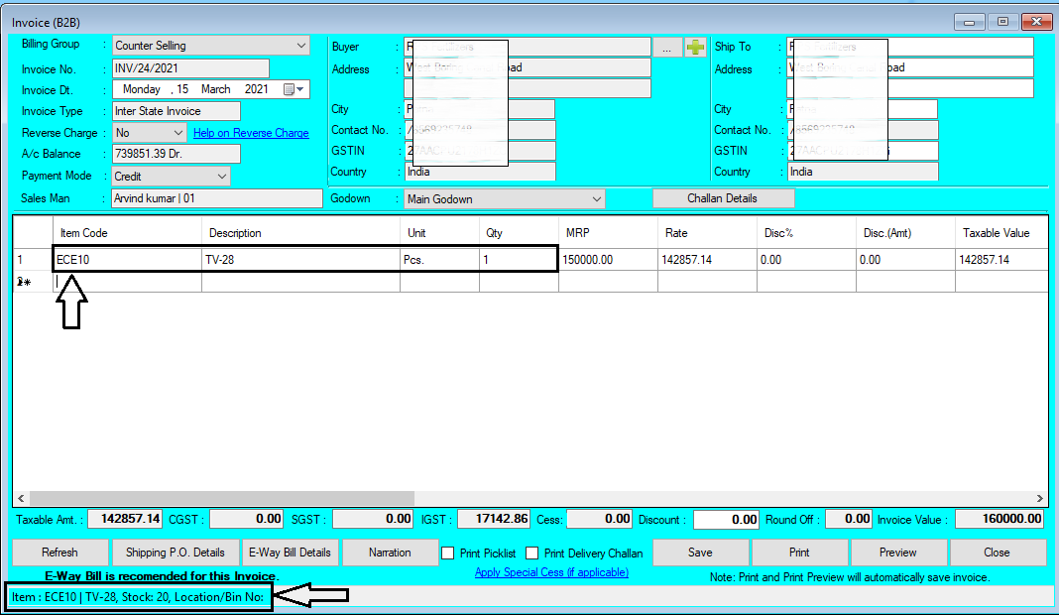Viewport: 1059px width, 615px height.
Task: Click the Print button
Action: pos(799,553)
